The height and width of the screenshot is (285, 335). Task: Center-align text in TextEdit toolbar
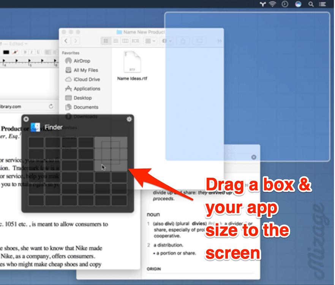point(55,52)
